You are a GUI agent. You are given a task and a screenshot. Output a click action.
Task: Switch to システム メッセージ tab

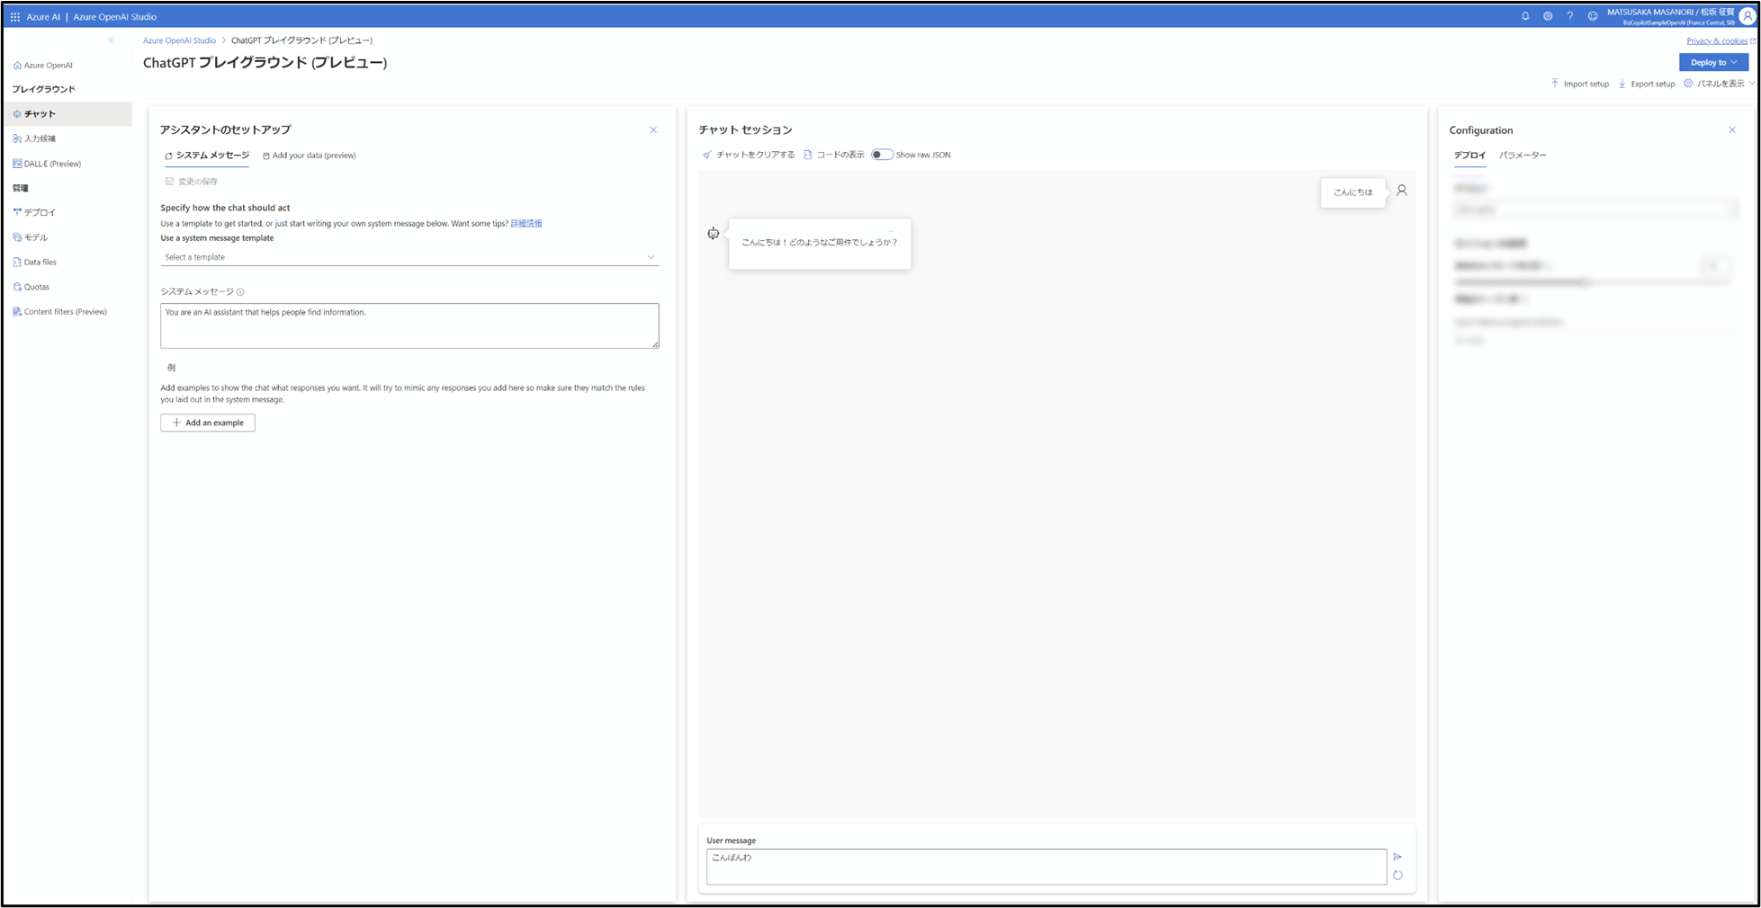pos(207,156)
